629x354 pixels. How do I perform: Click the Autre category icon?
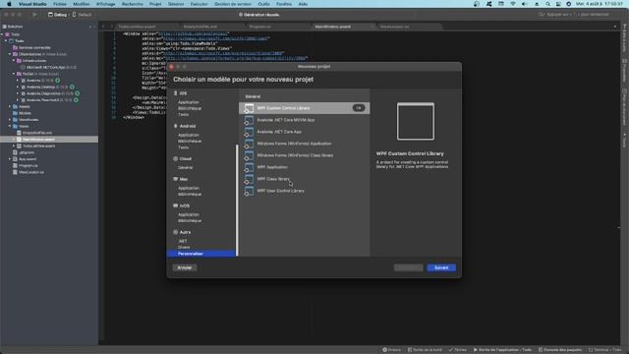175,232
